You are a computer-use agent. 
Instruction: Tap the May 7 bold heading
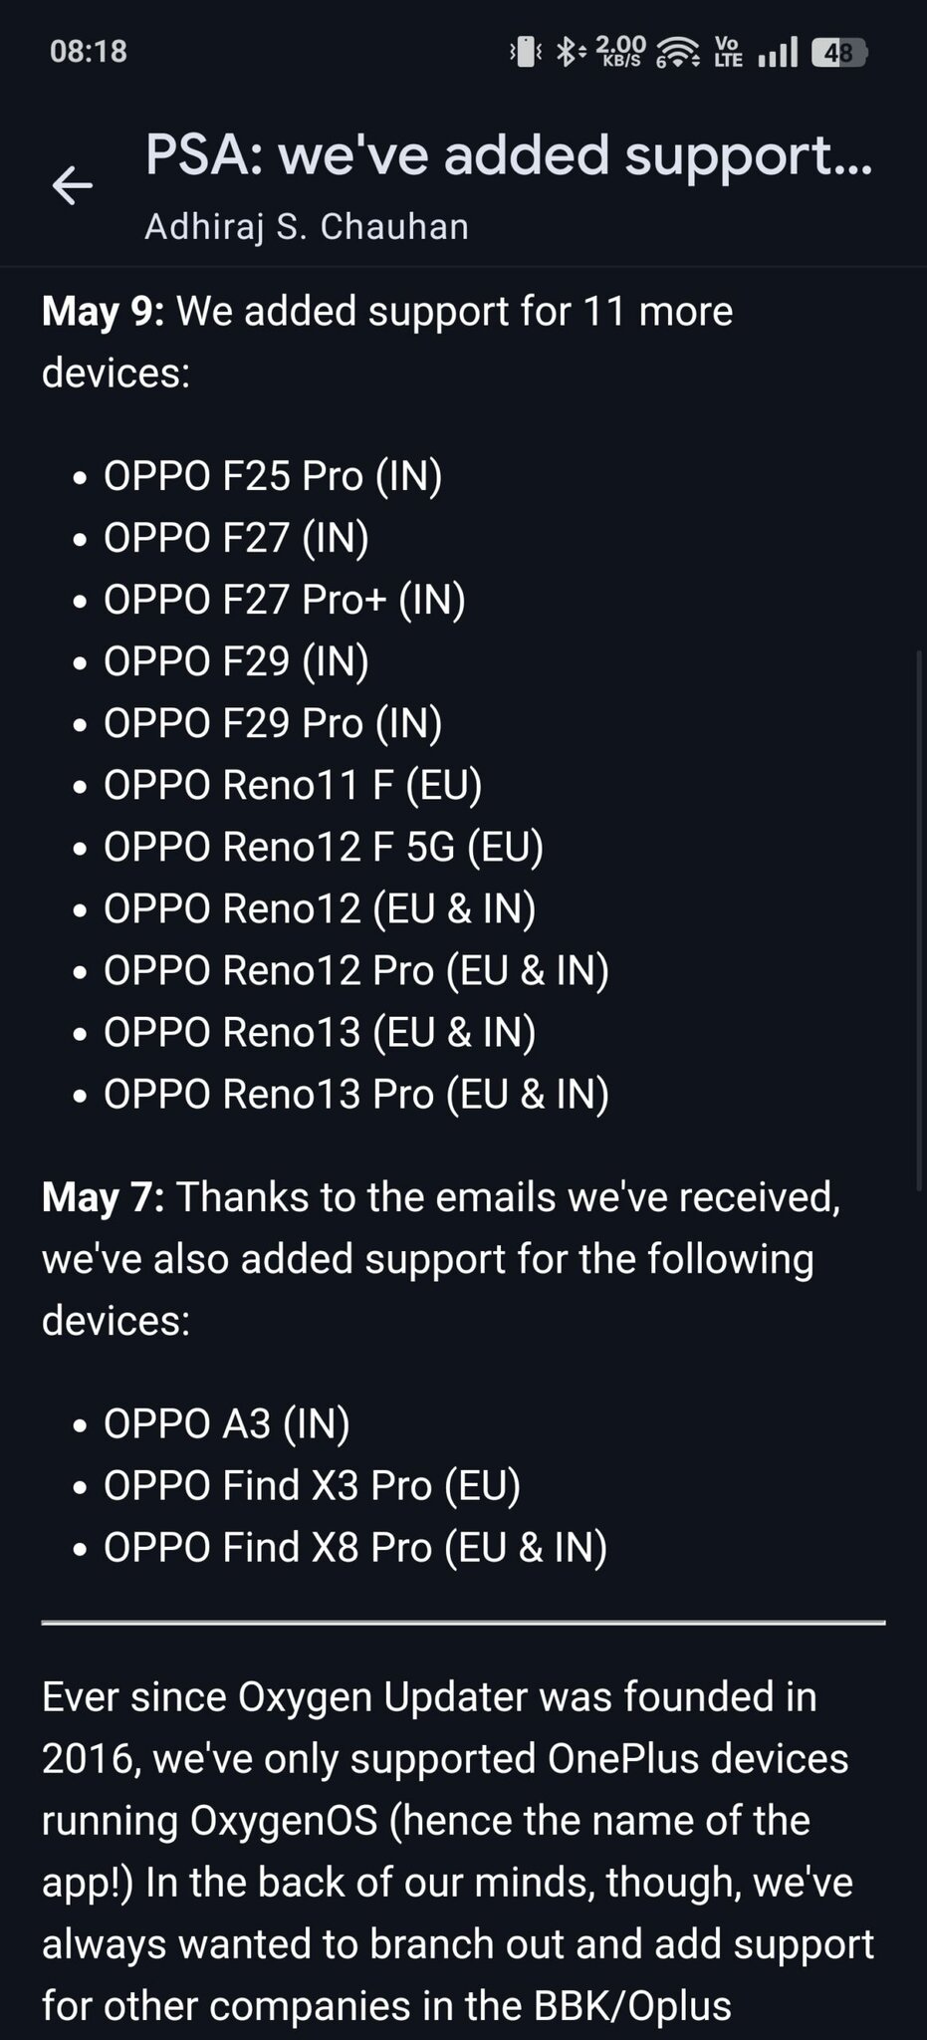pyautogui.click(x=104, y=1196)
